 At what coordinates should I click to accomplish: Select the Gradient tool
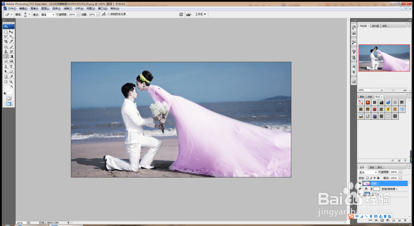(x=11, y=56)
